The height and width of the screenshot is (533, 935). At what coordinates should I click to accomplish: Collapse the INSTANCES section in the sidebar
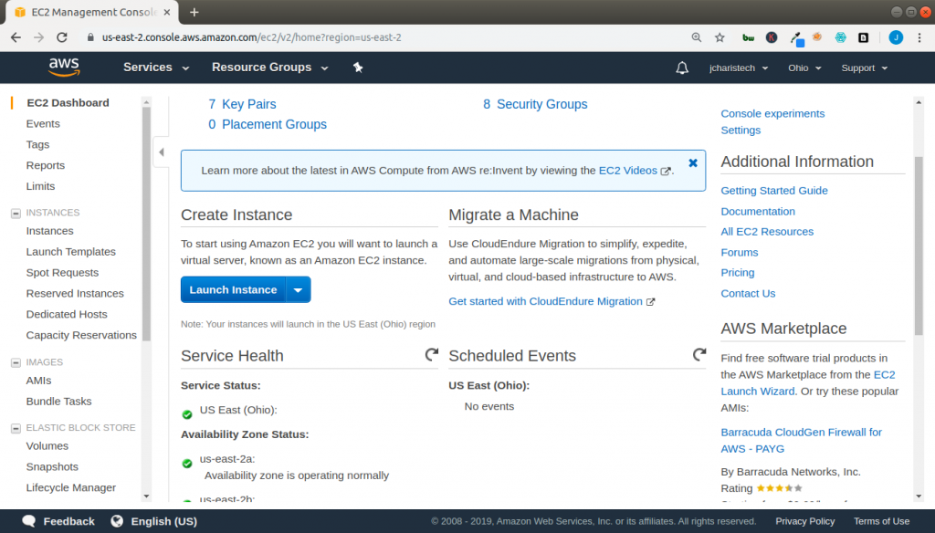pos(14,212)
